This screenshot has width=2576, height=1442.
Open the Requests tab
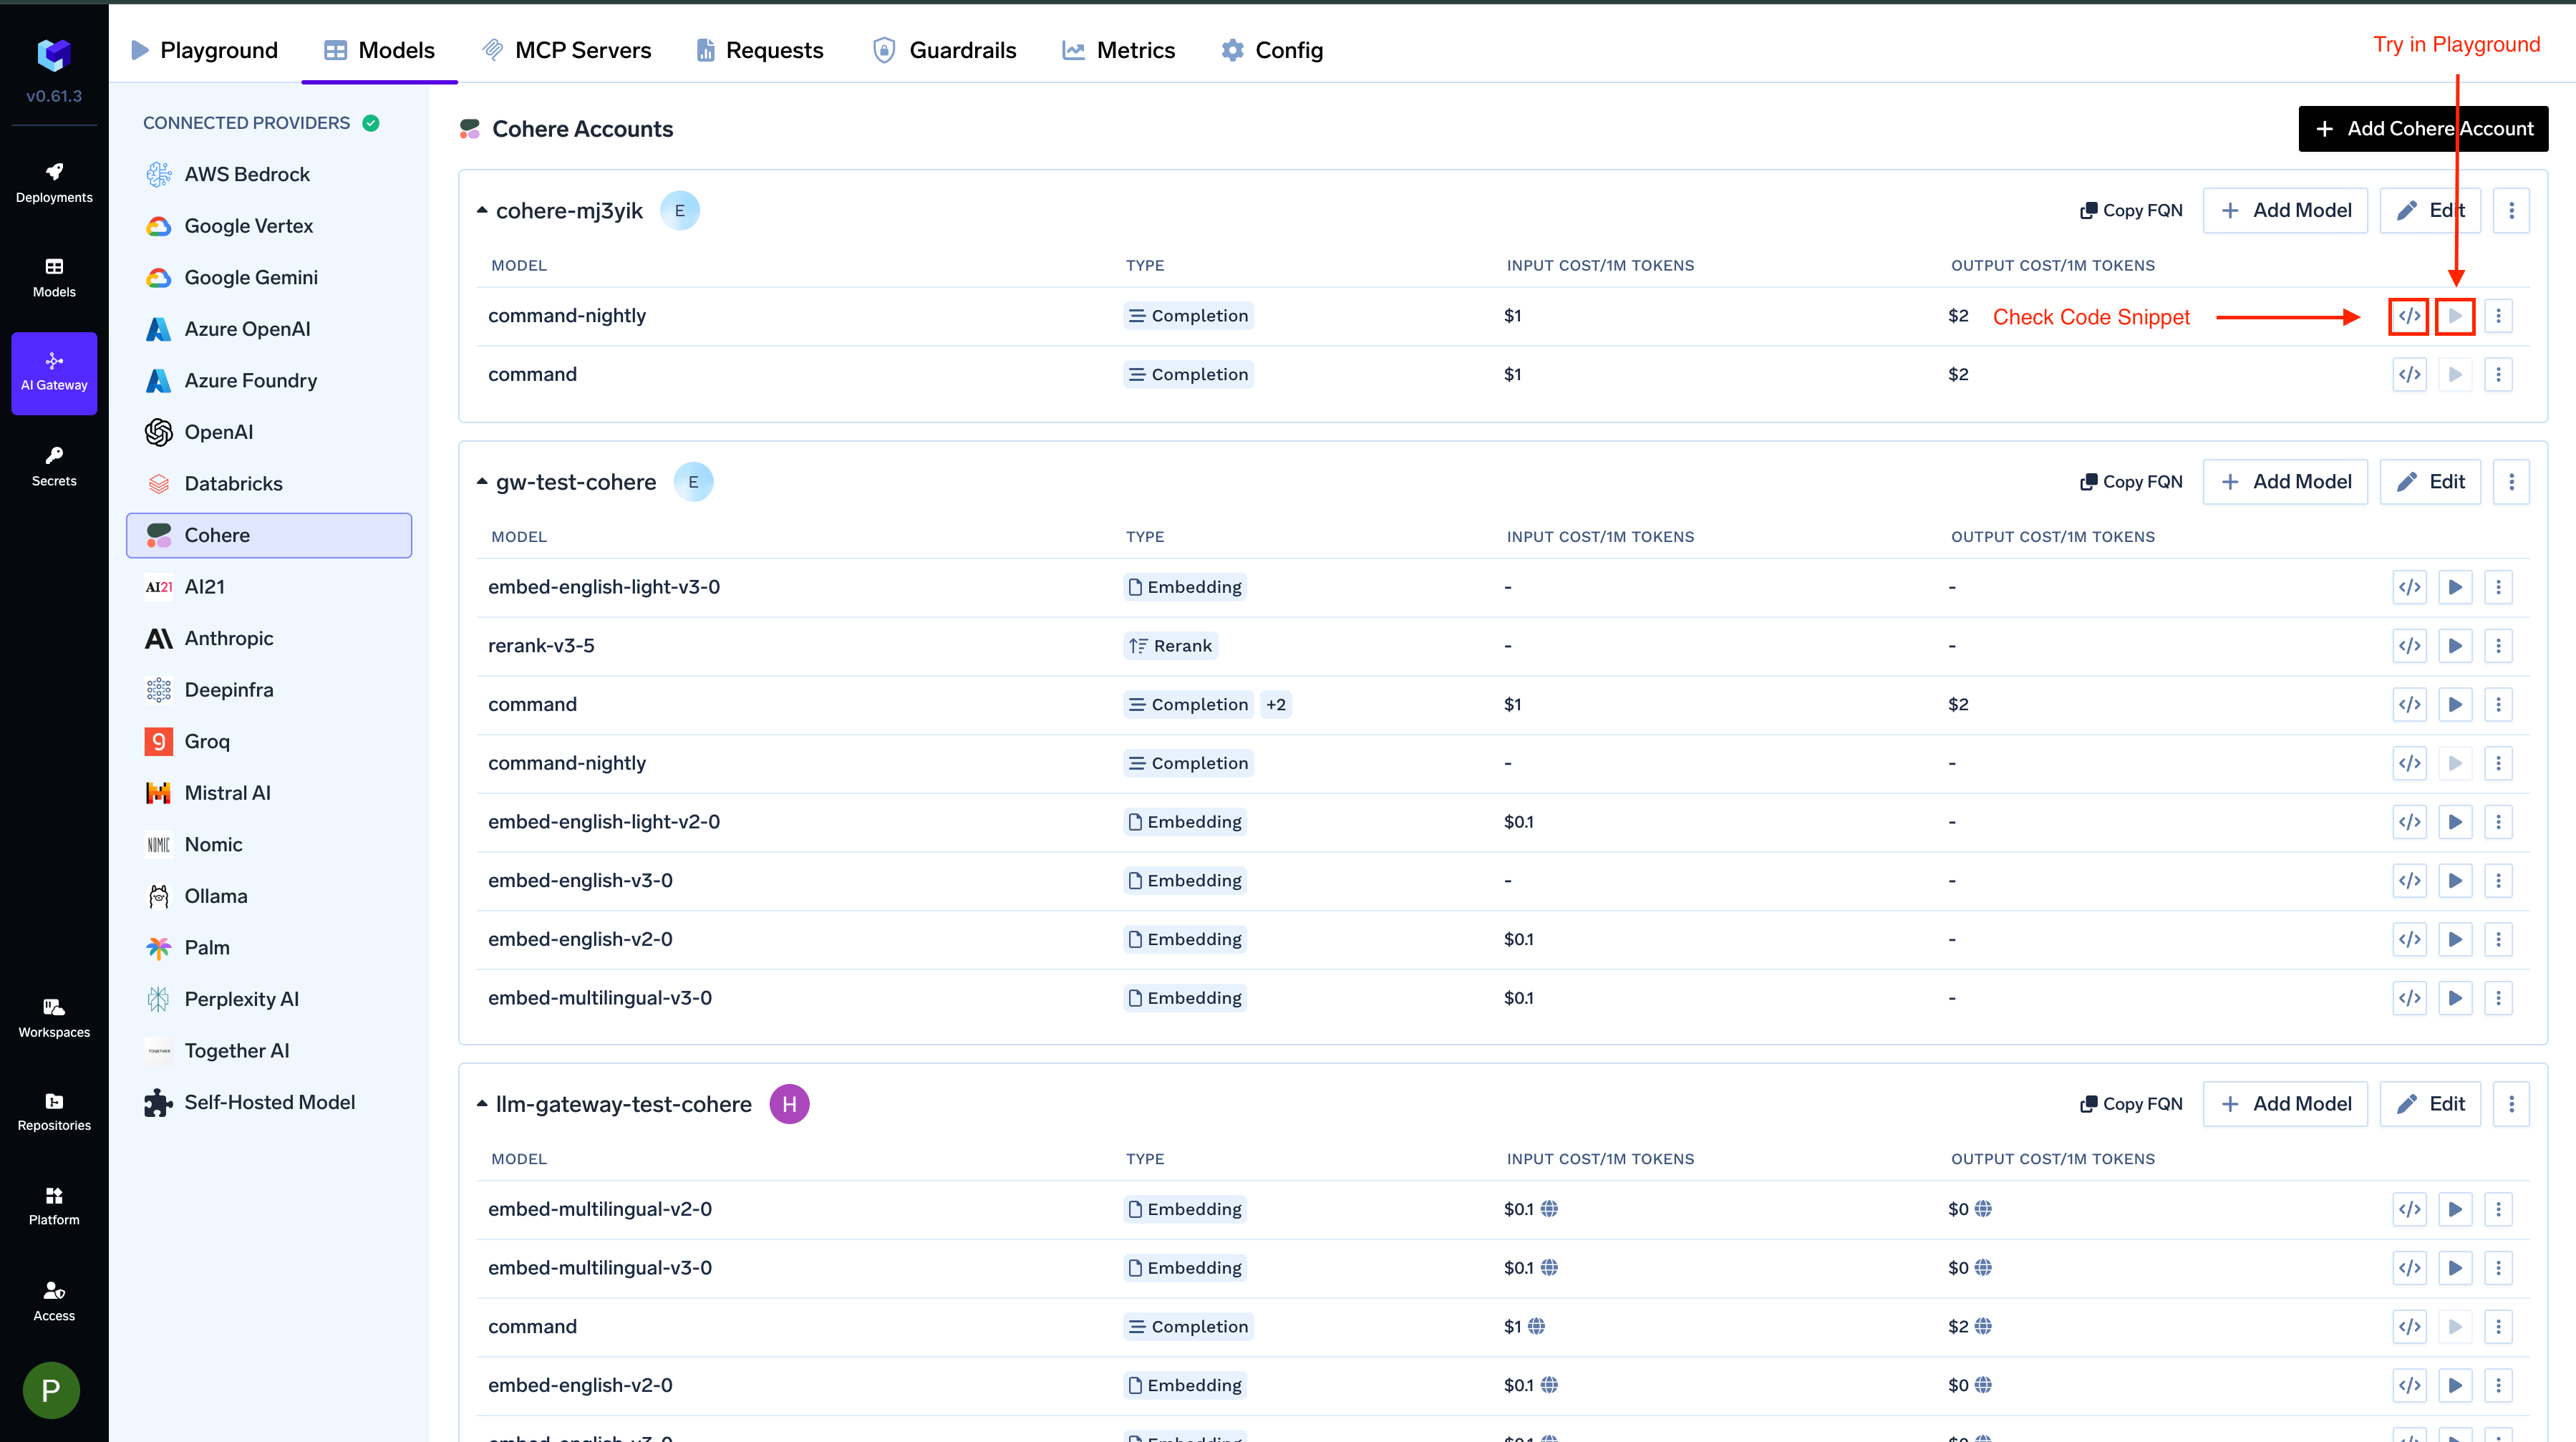point(760,50)
